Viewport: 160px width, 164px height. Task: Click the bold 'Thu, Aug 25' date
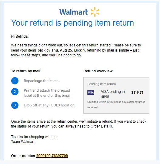62,50
